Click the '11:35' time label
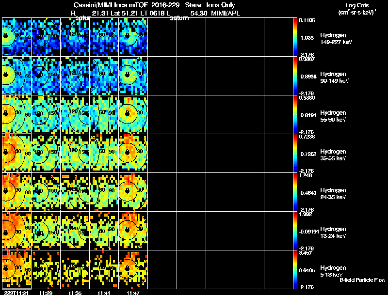Viewport: 388px width, 295px height. (75, 293)
